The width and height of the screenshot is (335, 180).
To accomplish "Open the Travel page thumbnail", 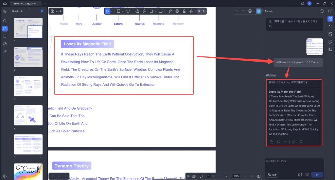I will point(28,172).
